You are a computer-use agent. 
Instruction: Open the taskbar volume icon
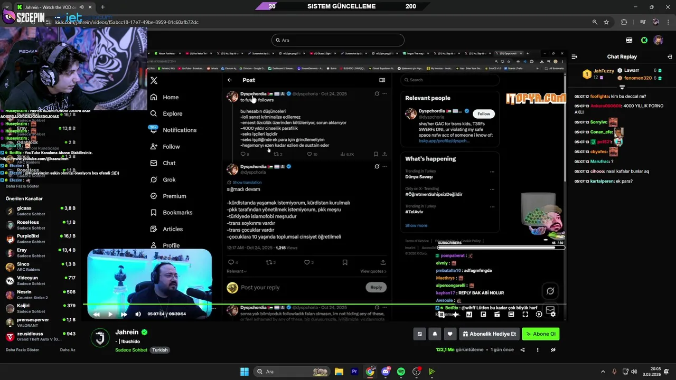point(634,372)
